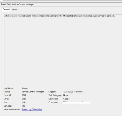Select the Source value 'Service Control Manager'
Screen dimensions: 122x116
(x=33, y=92)
